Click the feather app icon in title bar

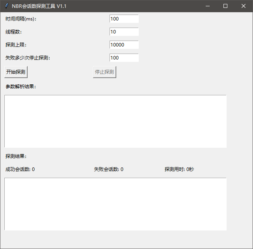point(6,6)
